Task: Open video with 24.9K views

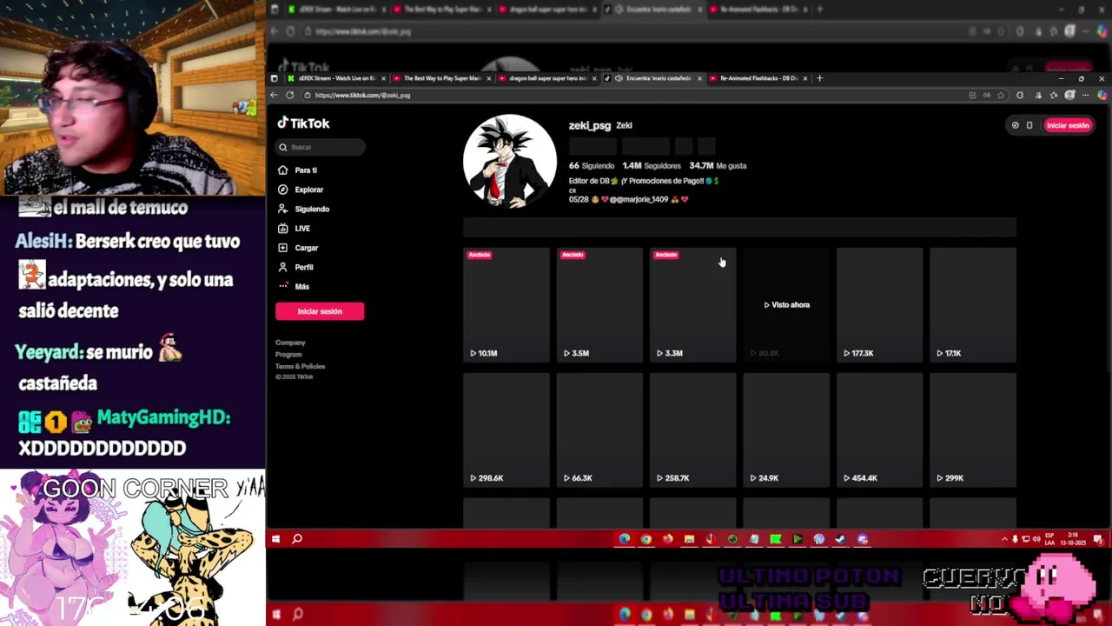Action: point(786,430)
